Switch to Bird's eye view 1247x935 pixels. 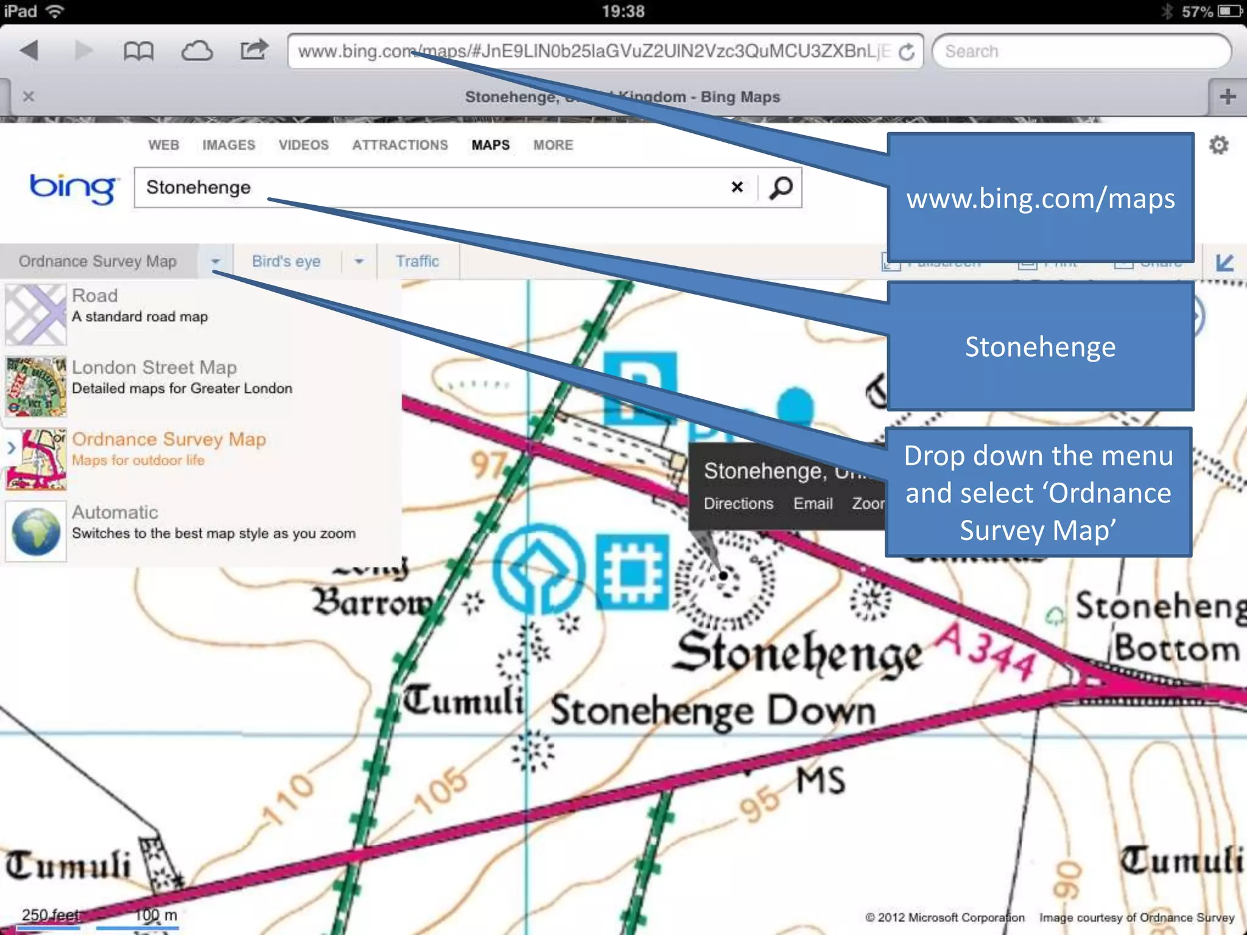[286, 261]
